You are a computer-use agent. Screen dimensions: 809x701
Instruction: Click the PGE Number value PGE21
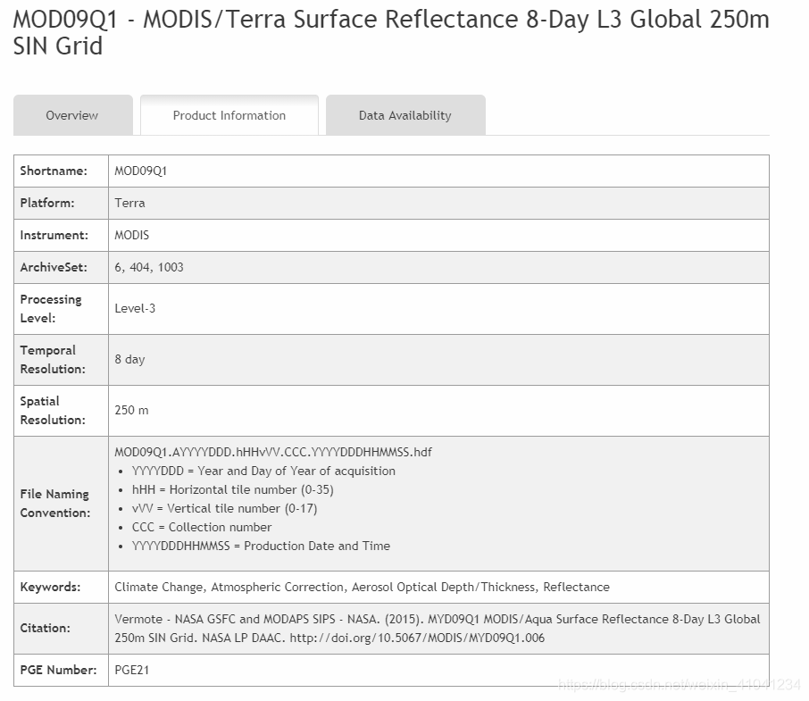coord(131,670)
